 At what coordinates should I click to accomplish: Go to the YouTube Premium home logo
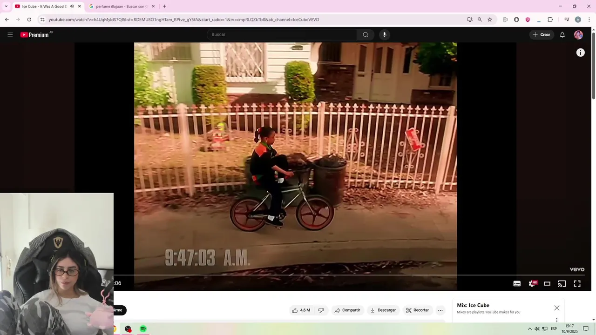tap(35, 35)
